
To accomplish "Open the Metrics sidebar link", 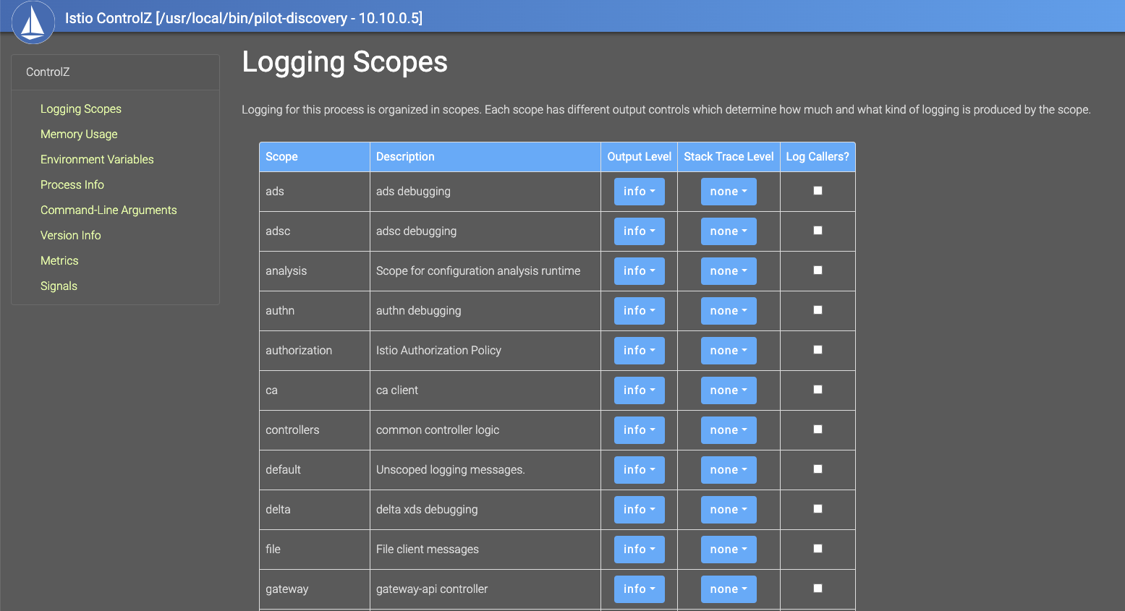I will pos(59,260).
